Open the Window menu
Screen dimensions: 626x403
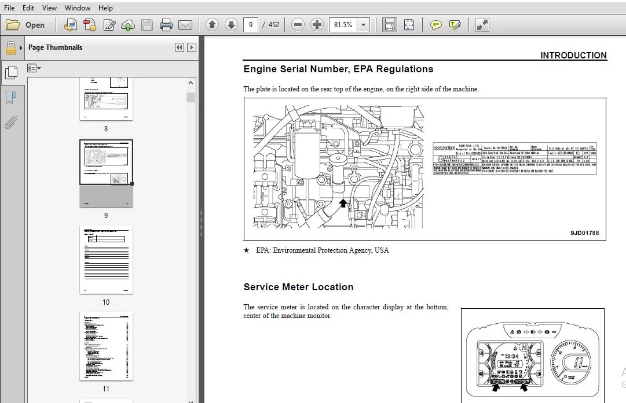click(78, 8)
